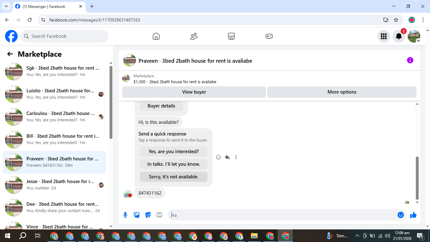Go to Facebook Home feed icon
The width and height of the screenshot is (430, 242).
click(x=156, y=36)
